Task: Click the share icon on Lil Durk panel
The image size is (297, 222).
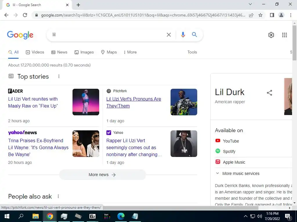Action: pyautogui.click(x=269, y=93)
